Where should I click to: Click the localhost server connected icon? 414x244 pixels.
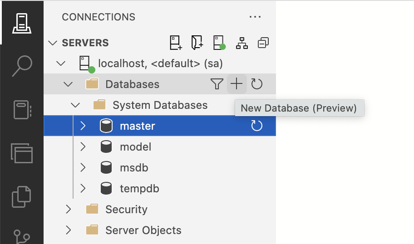[87, 64]
